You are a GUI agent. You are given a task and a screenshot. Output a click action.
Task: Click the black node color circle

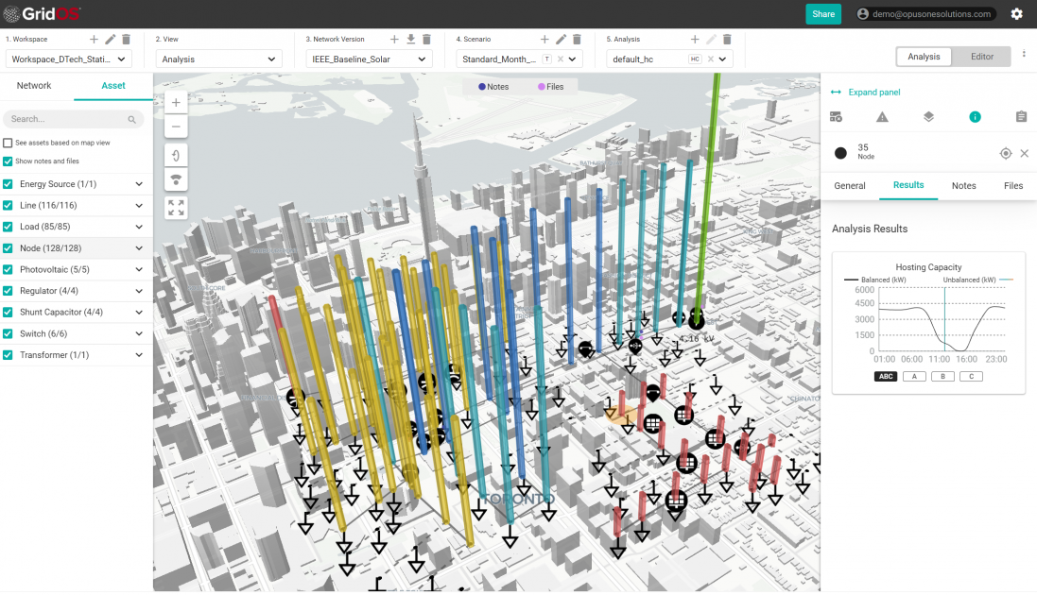coord(839,153)
